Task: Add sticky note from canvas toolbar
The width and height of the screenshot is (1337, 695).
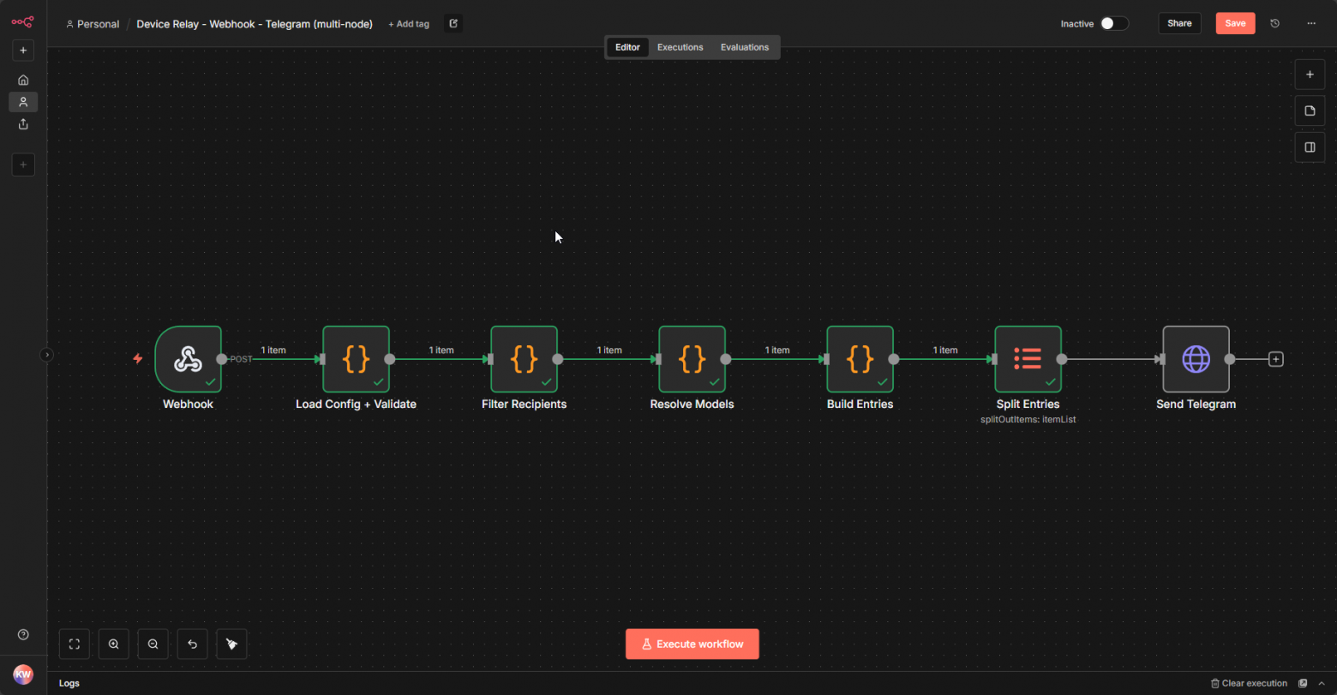Action: tap(1309, 111)
